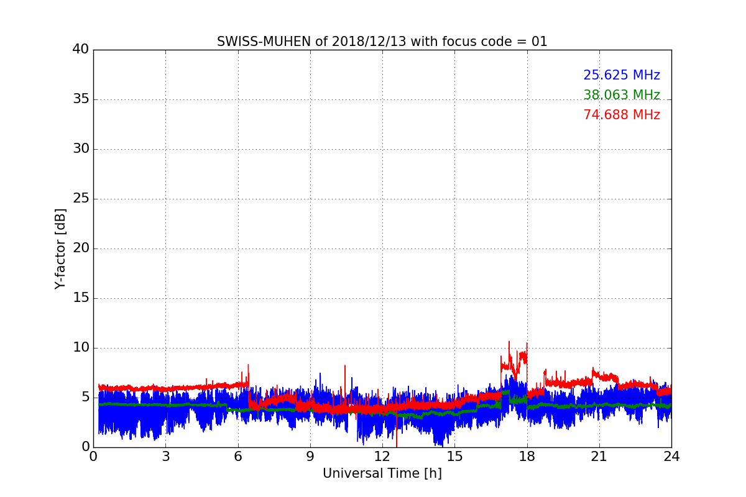Click the y-axis tick value 30
The height and width of the screenshot is (497, 746).
pos(81,149)
